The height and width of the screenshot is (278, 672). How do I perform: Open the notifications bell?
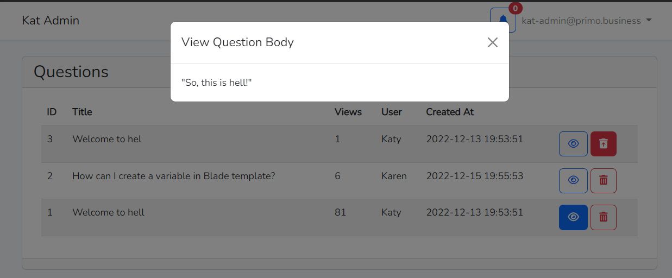coord(503,21)
